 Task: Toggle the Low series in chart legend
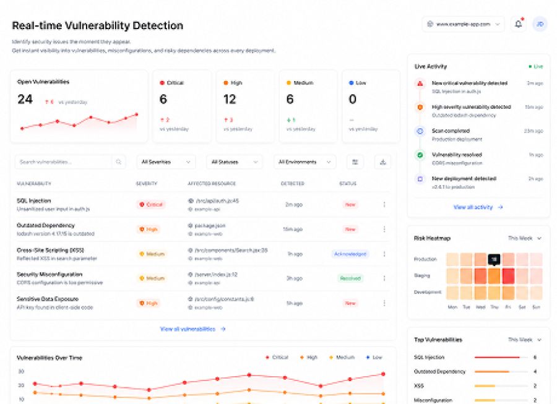coord(374,357)
